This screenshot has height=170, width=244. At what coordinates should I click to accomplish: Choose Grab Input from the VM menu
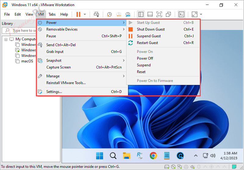click(x=81, y=52)
